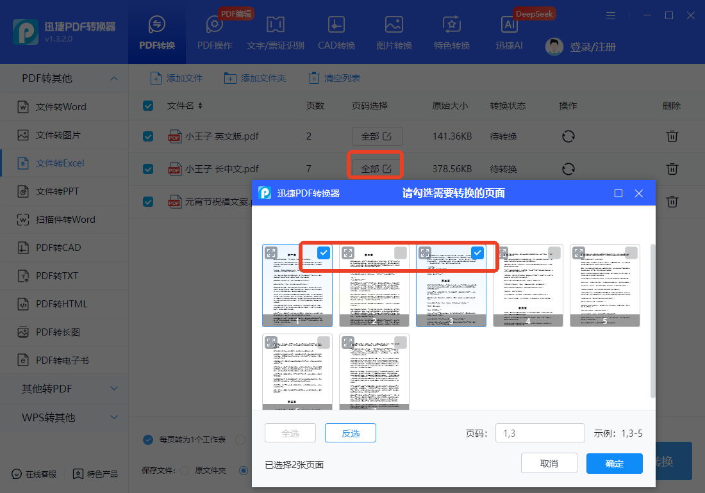Select 特色转换 tab
The width and height of the screenshot is (705, 493).
click(451, 32)
